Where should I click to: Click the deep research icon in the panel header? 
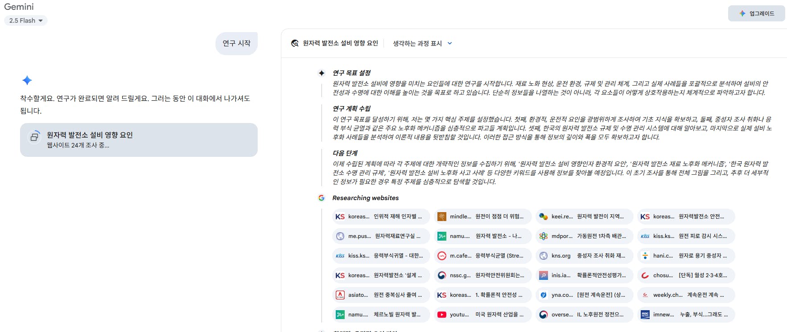295,43
